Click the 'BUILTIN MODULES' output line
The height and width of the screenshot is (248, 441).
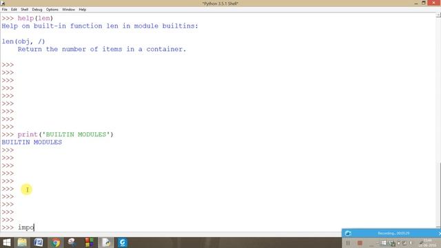(x=32, y=143)
